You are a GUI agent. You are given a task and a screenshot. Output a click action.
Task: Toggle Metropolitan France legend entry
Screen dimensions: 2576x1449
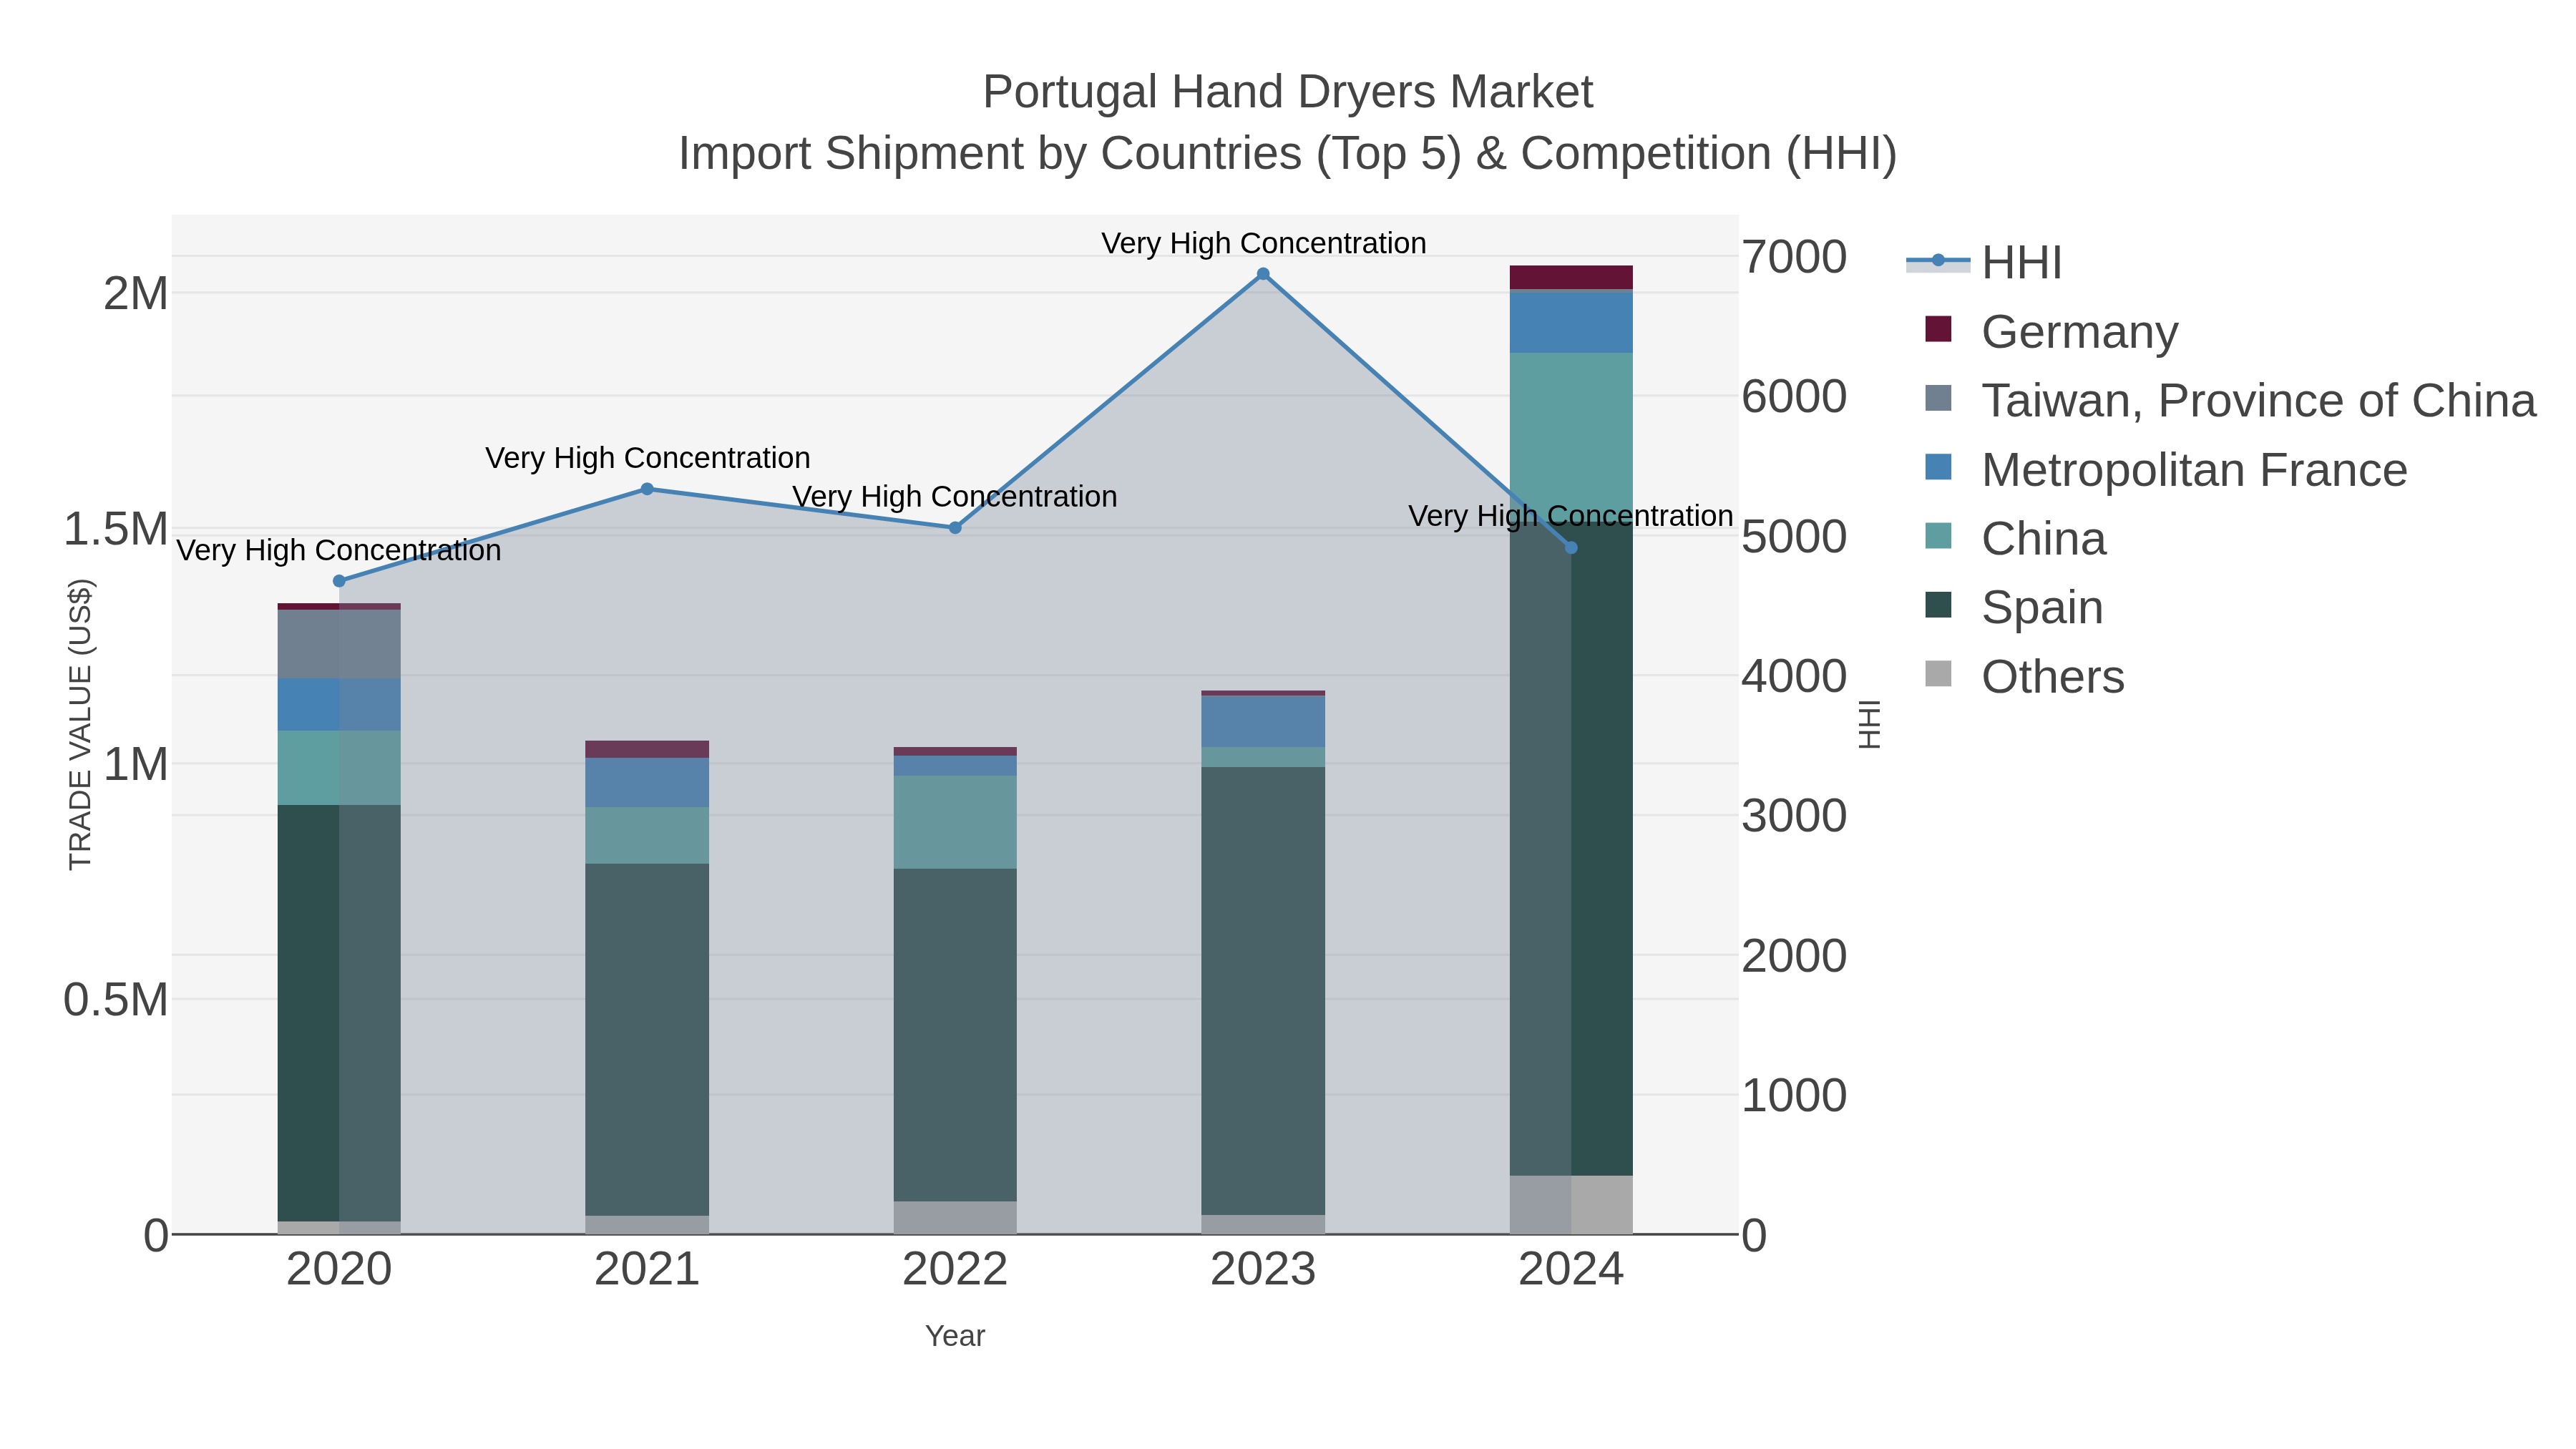[2167, 469]
